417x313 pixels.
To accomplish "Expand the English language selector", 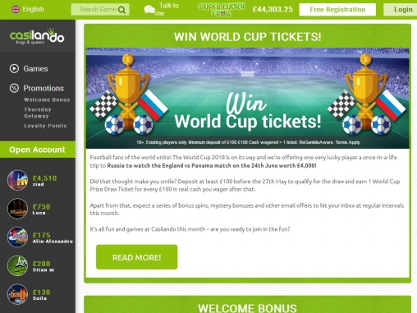I will 27,9.
